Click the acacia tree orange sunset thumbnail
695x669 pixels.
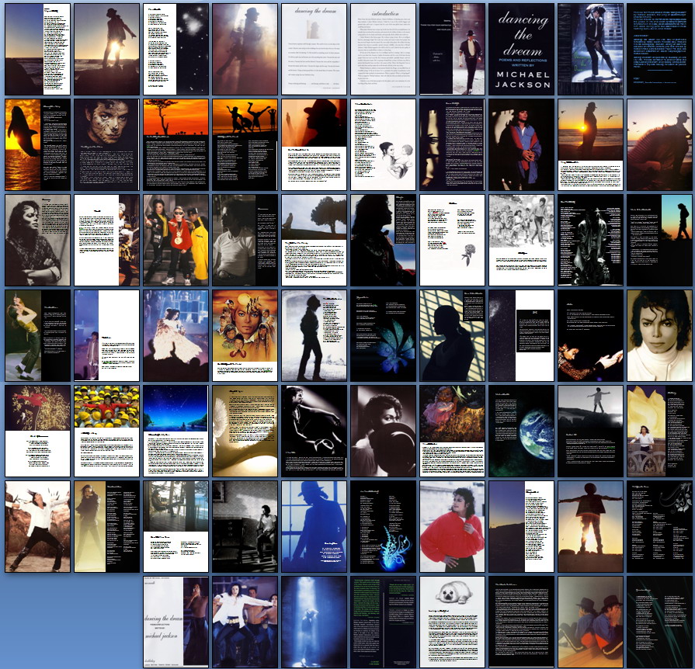175,144
